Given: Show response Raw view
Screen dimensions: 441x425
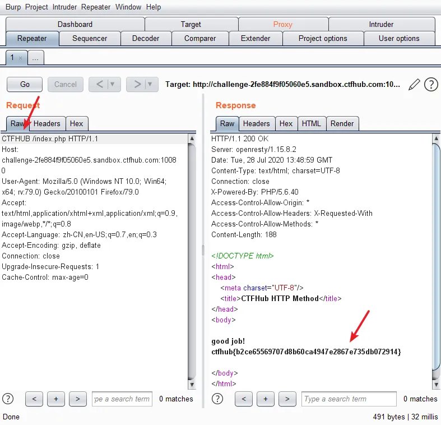Looking at the screenshot, I should click(228, 123).
